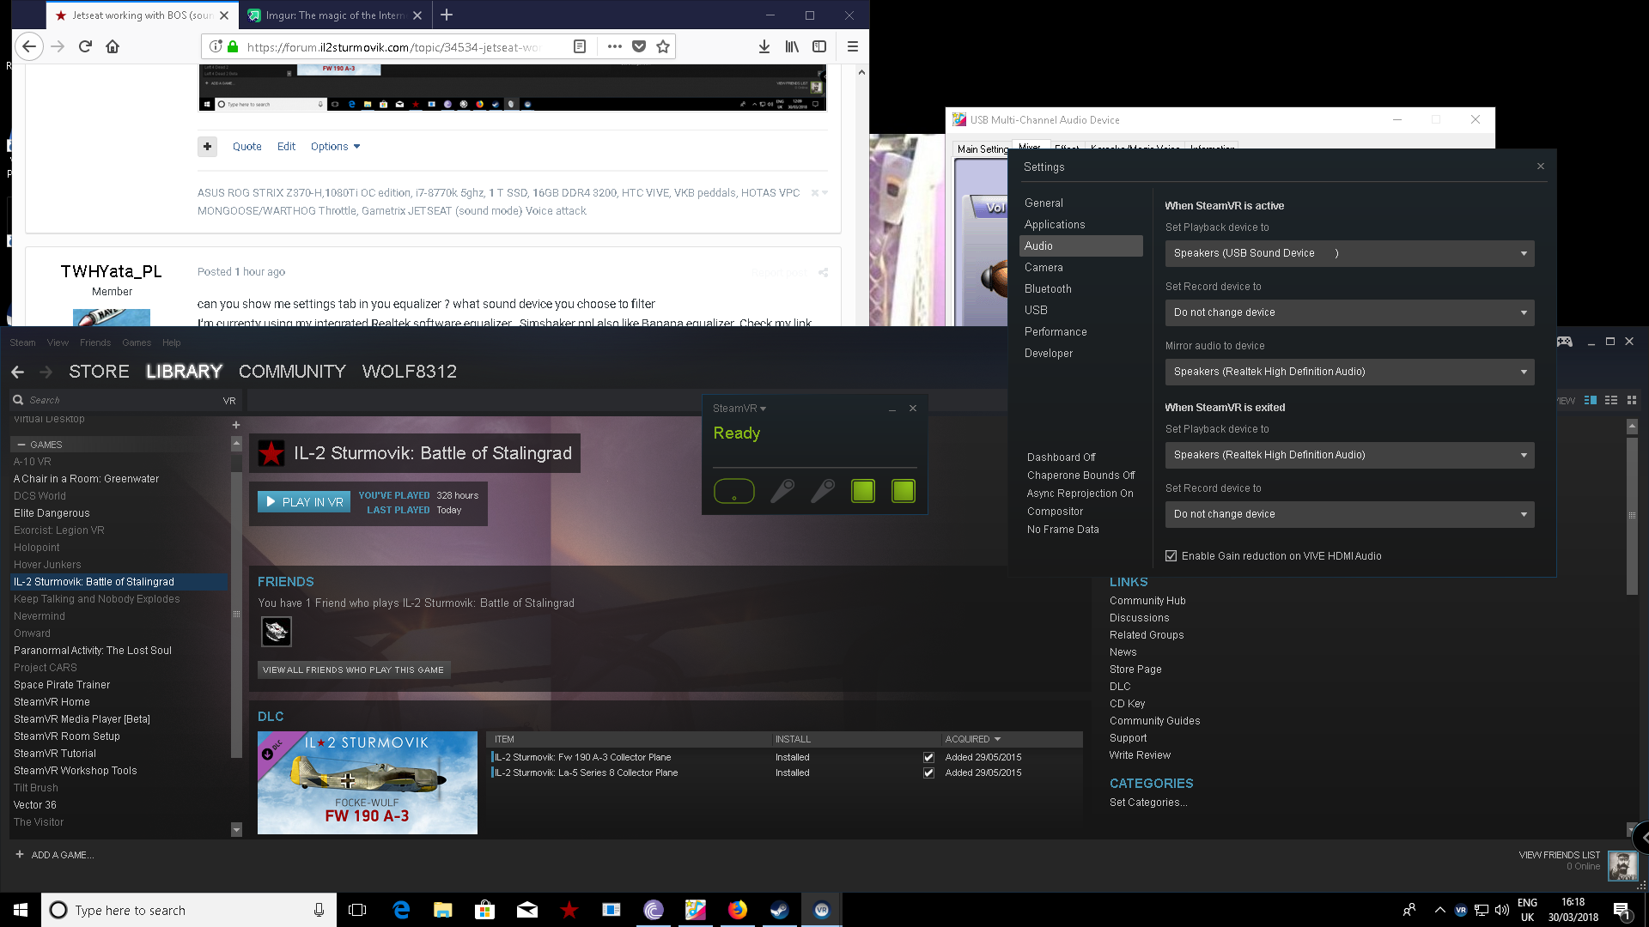Click friend avatar thumbnail under Friends

pos(277,632)
